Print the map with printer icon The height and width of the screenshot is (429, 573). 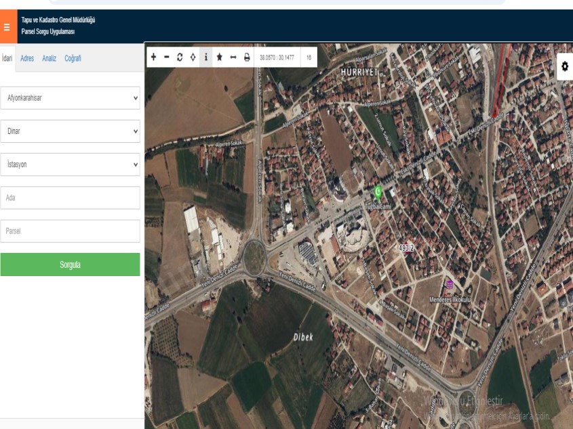pyautogui.click(x=247, y=57)
